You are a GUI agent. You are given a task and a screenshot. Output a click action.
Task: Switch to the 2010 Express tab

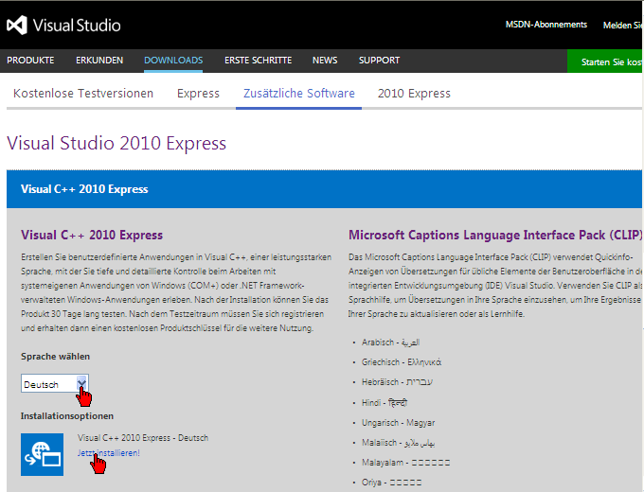click(x=414, y=93)
